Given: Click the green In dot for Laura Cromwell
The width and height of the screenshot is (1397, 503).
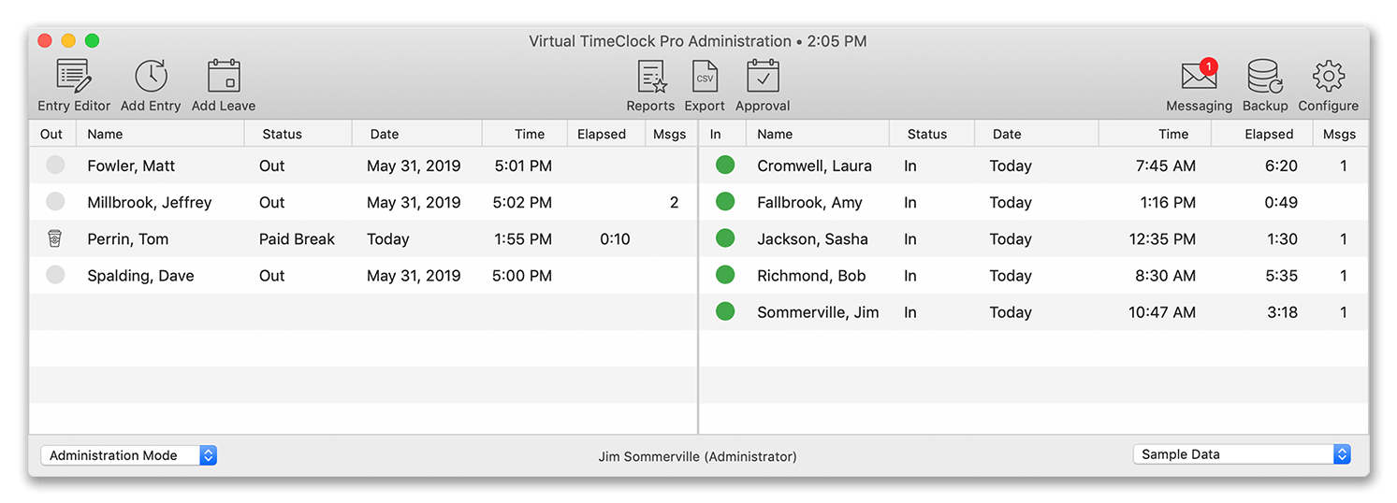Looking at the screenshot, I should pyautogui.click(x=725, y=165).
